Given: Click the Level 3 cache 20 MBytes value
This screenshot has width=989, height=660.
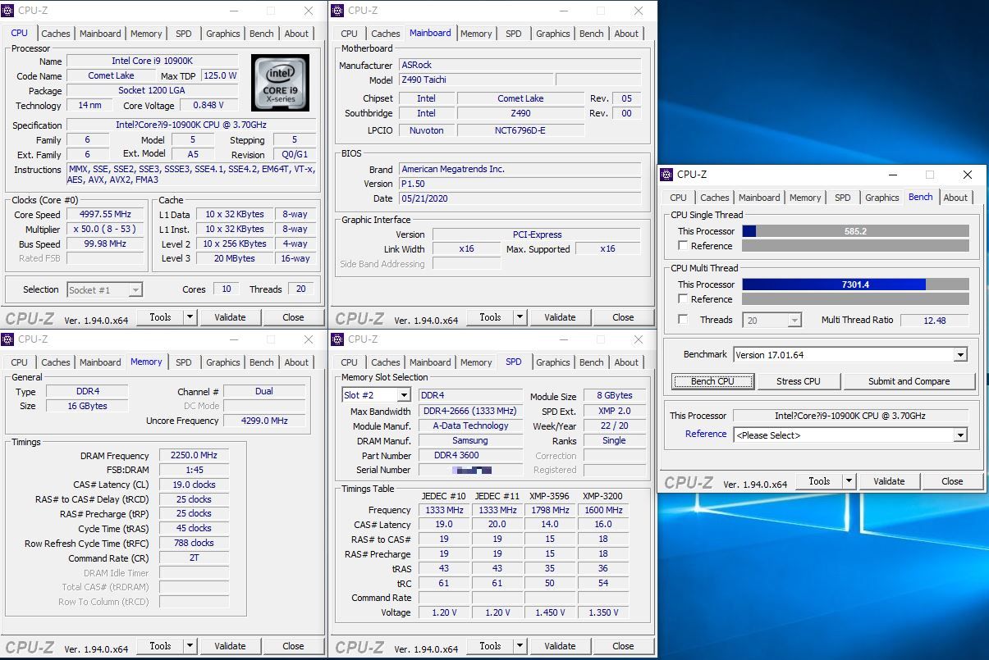Looking at the screenshot, I should click(235, 258).
